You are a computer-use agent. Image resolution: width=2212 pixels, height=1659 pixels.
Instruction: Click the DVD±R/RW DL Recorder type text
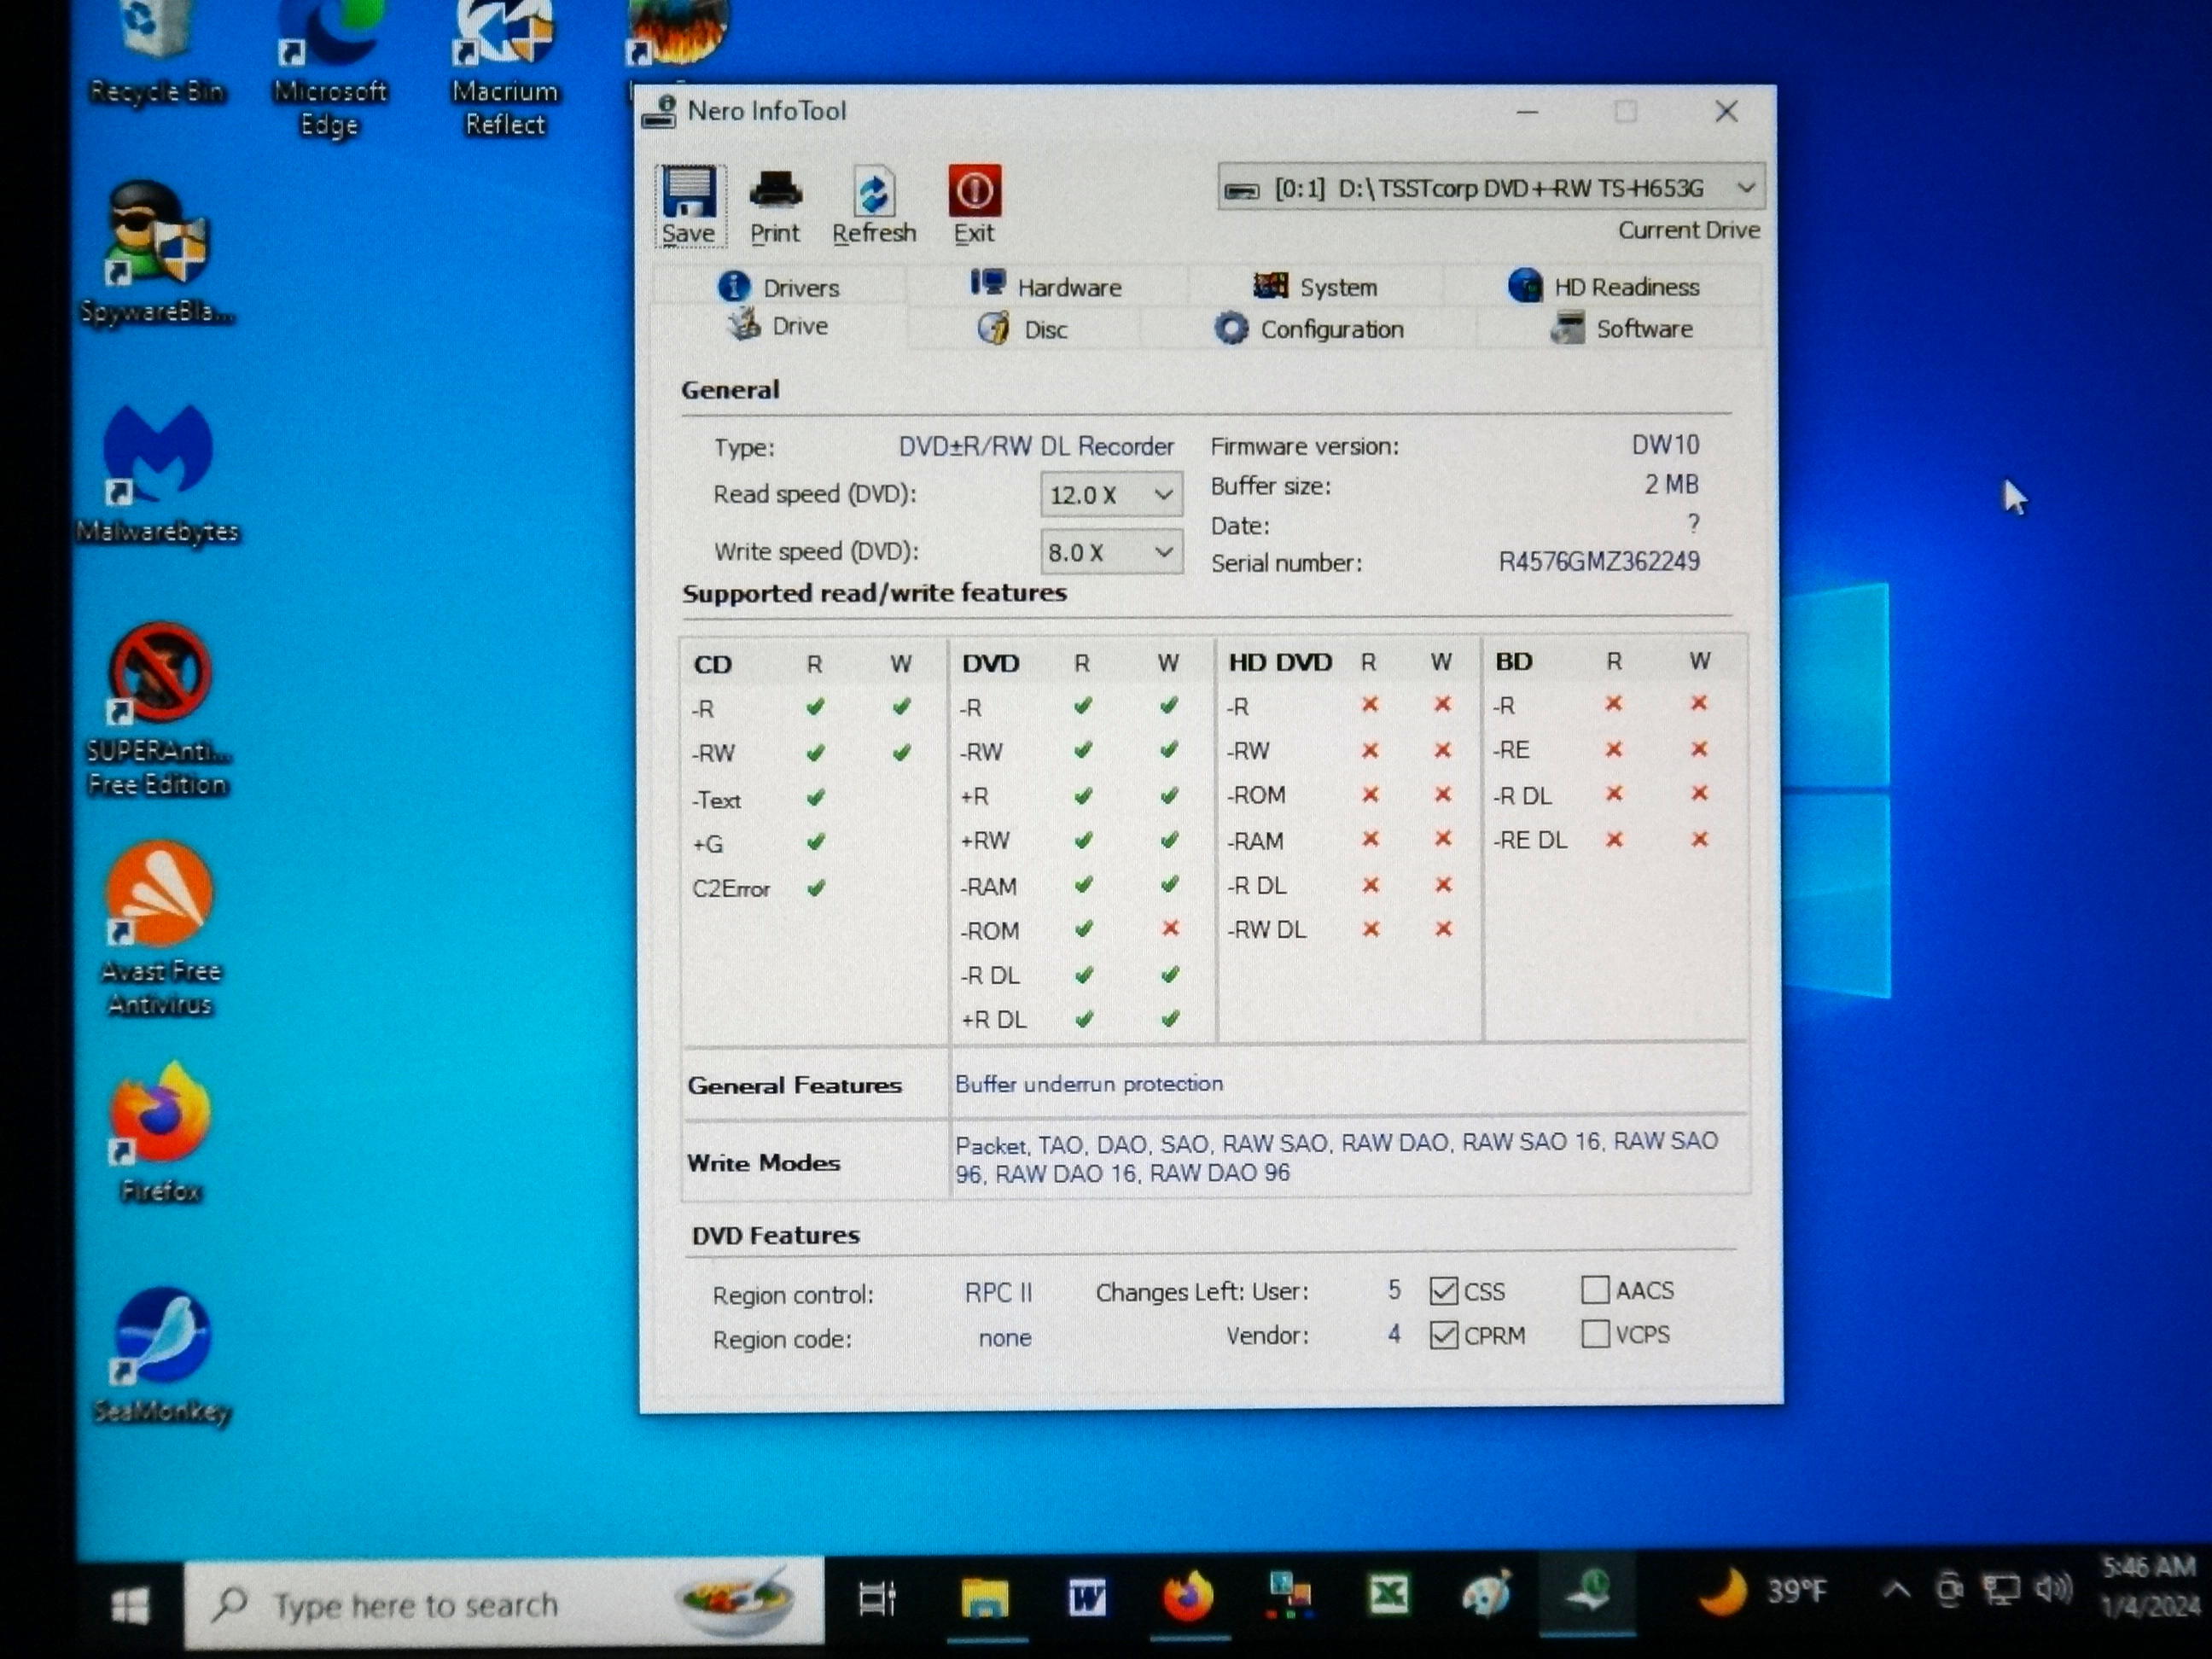tap(1036, 446)
